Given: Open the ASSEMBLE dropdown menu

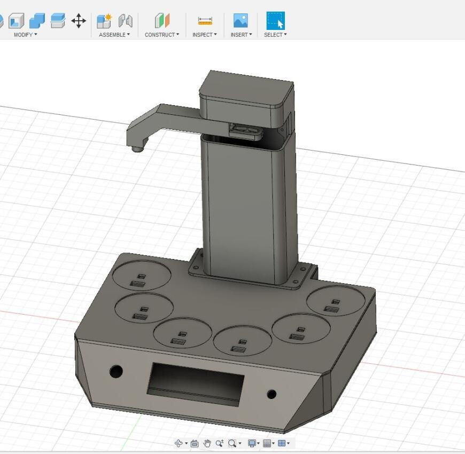Looking at the screenshot, I should tap(114, 35).
